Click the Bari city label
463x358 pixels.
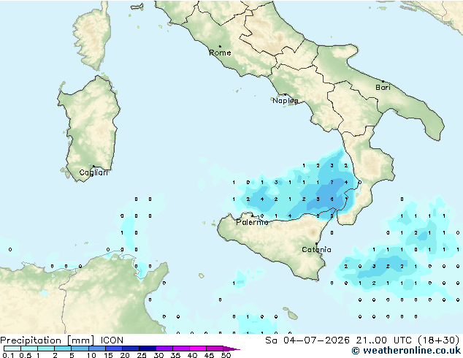click(x=383, y=88)
